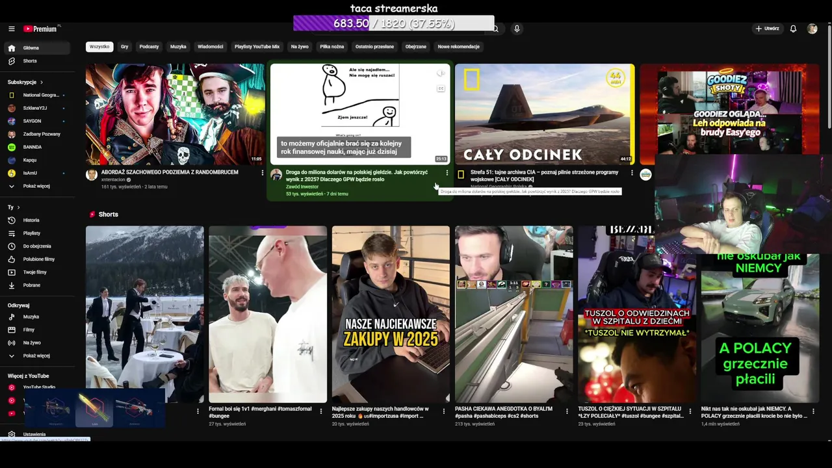Select the Gry filter chip

click(124, 47)
